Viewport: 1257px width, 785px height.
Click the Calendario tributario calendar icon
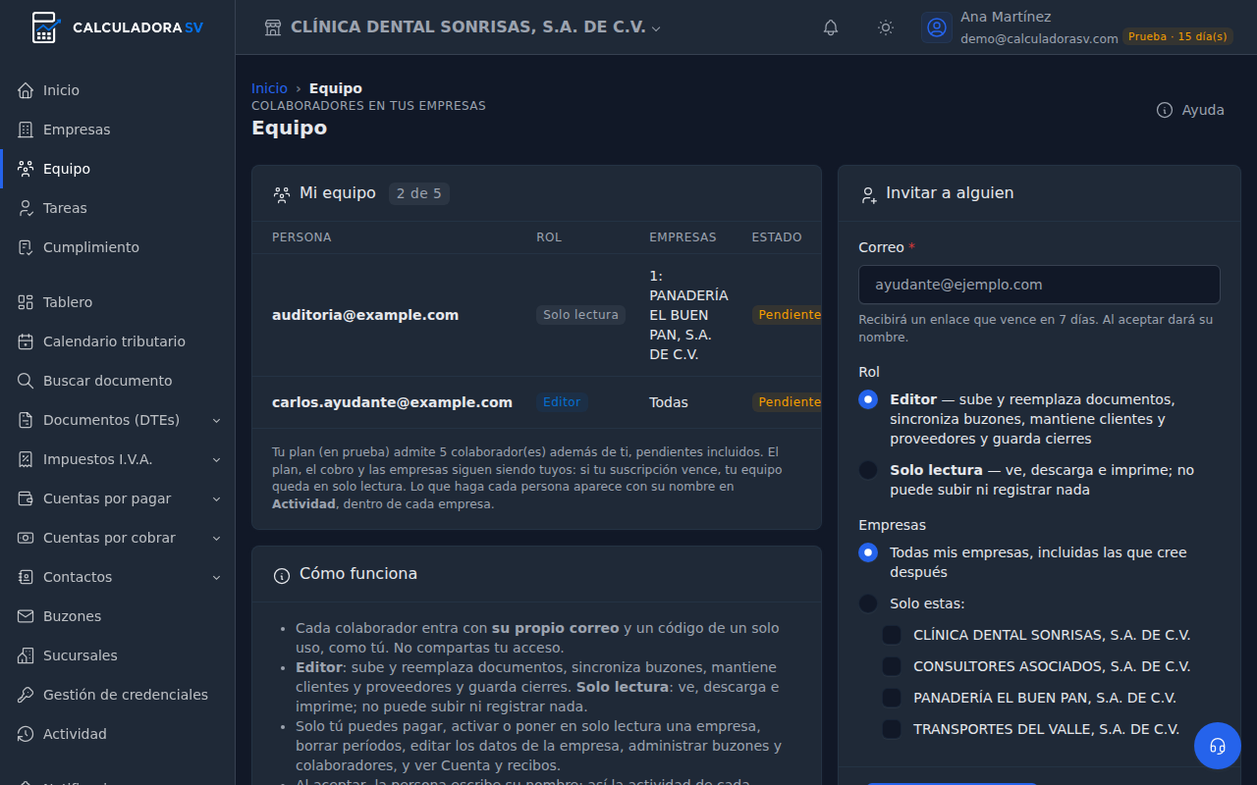pos(26,341)
